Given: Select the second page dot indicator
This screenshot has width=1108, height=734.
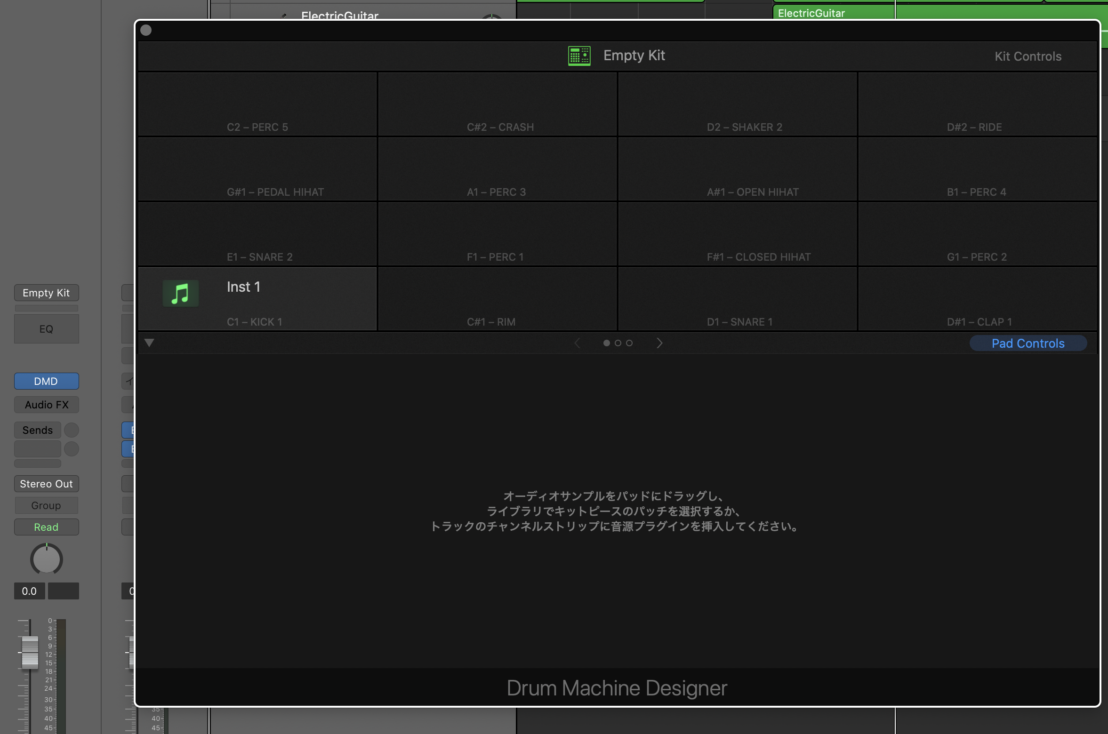Looking at the screenshot, I should 618,343.
